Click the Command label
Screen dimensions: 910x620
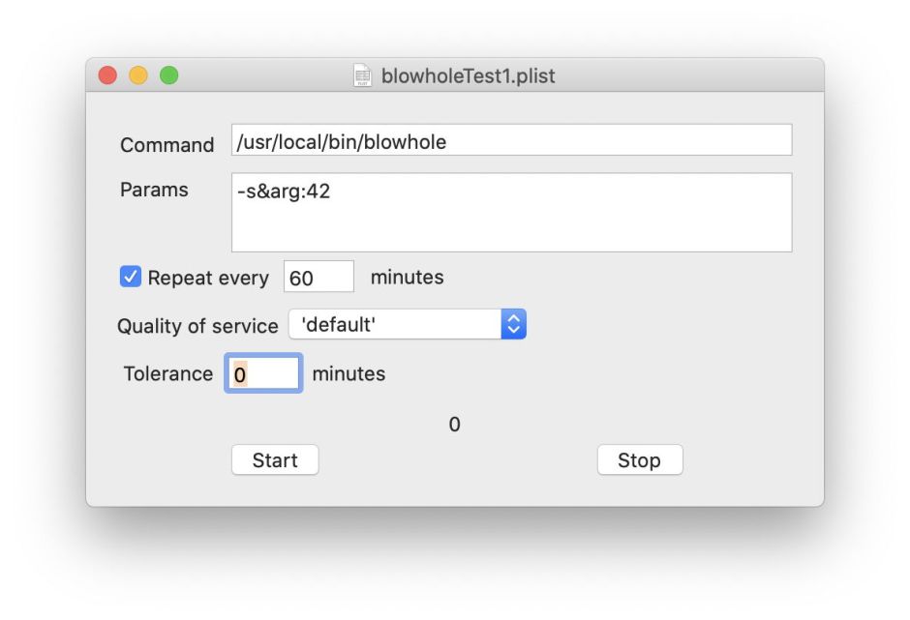tap(167, 145)
